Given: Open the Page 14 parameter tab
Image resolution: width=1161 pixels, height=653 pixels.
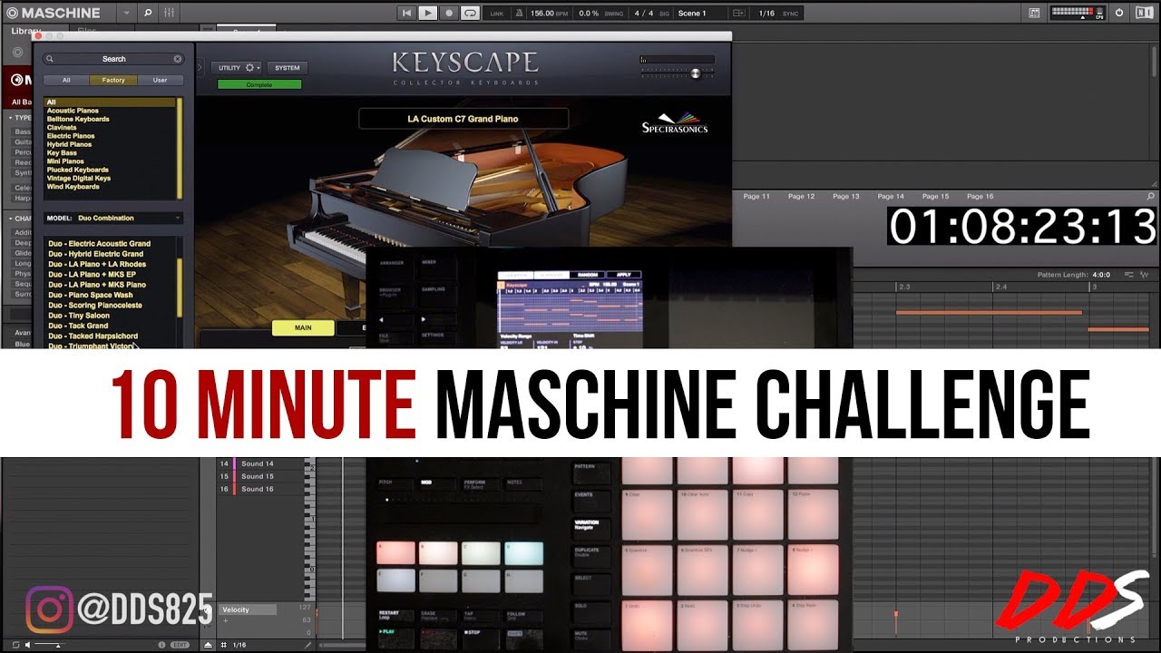Looking at the screenshot, I should [891, 196].
